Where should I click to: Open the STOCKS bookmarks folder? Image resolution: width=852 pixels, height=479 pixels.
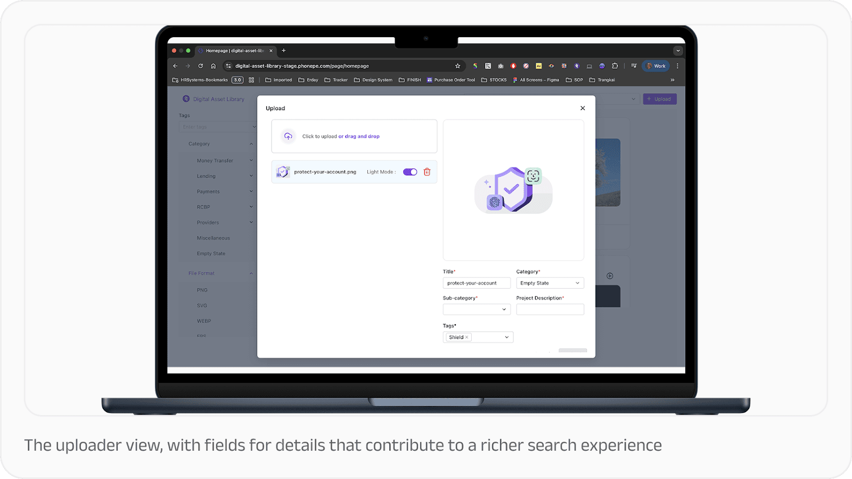[494, 80]
